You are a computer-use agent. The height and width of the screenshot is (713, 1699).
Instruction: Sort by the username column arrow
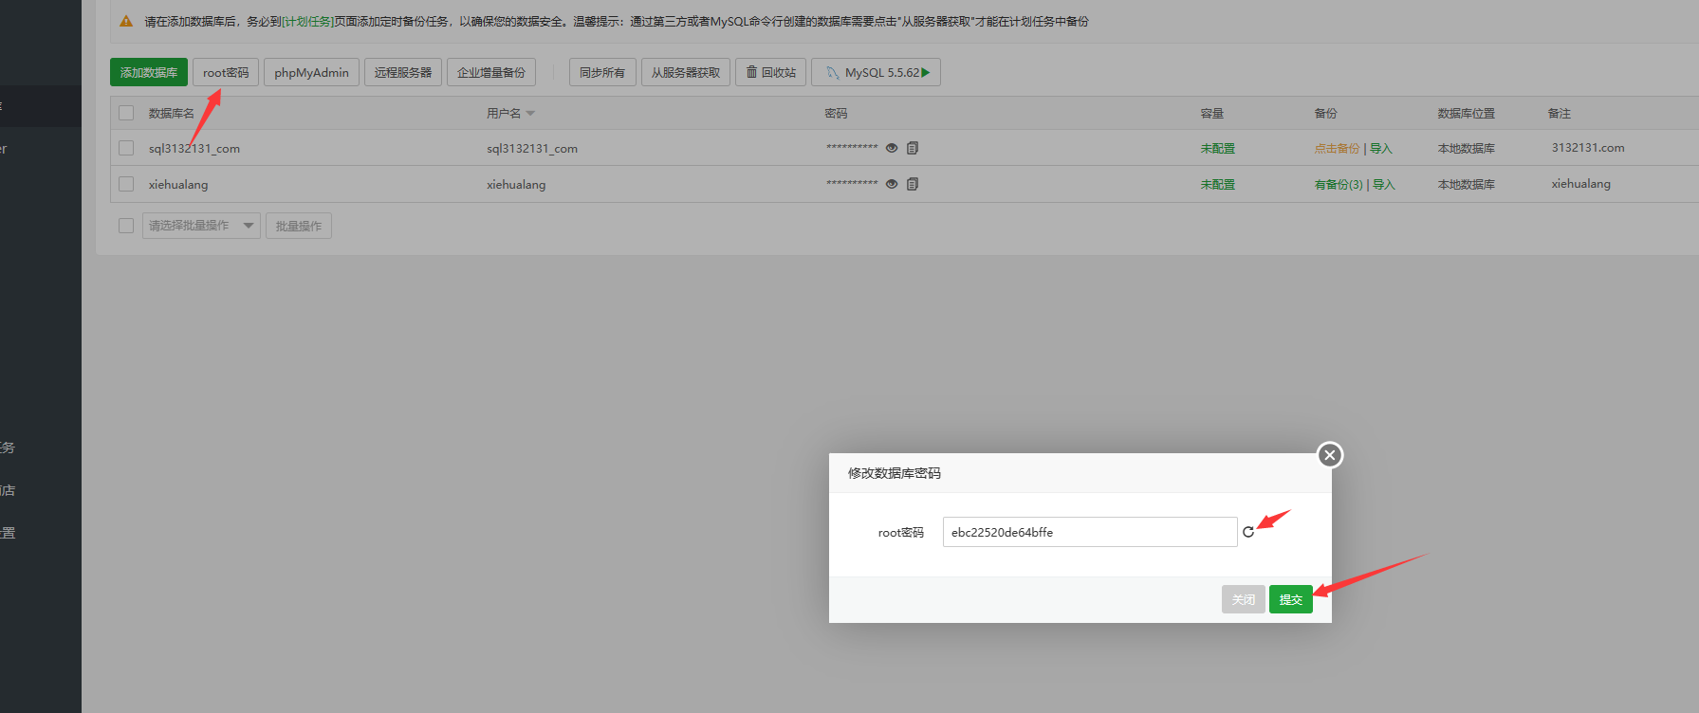pos(530,114)
